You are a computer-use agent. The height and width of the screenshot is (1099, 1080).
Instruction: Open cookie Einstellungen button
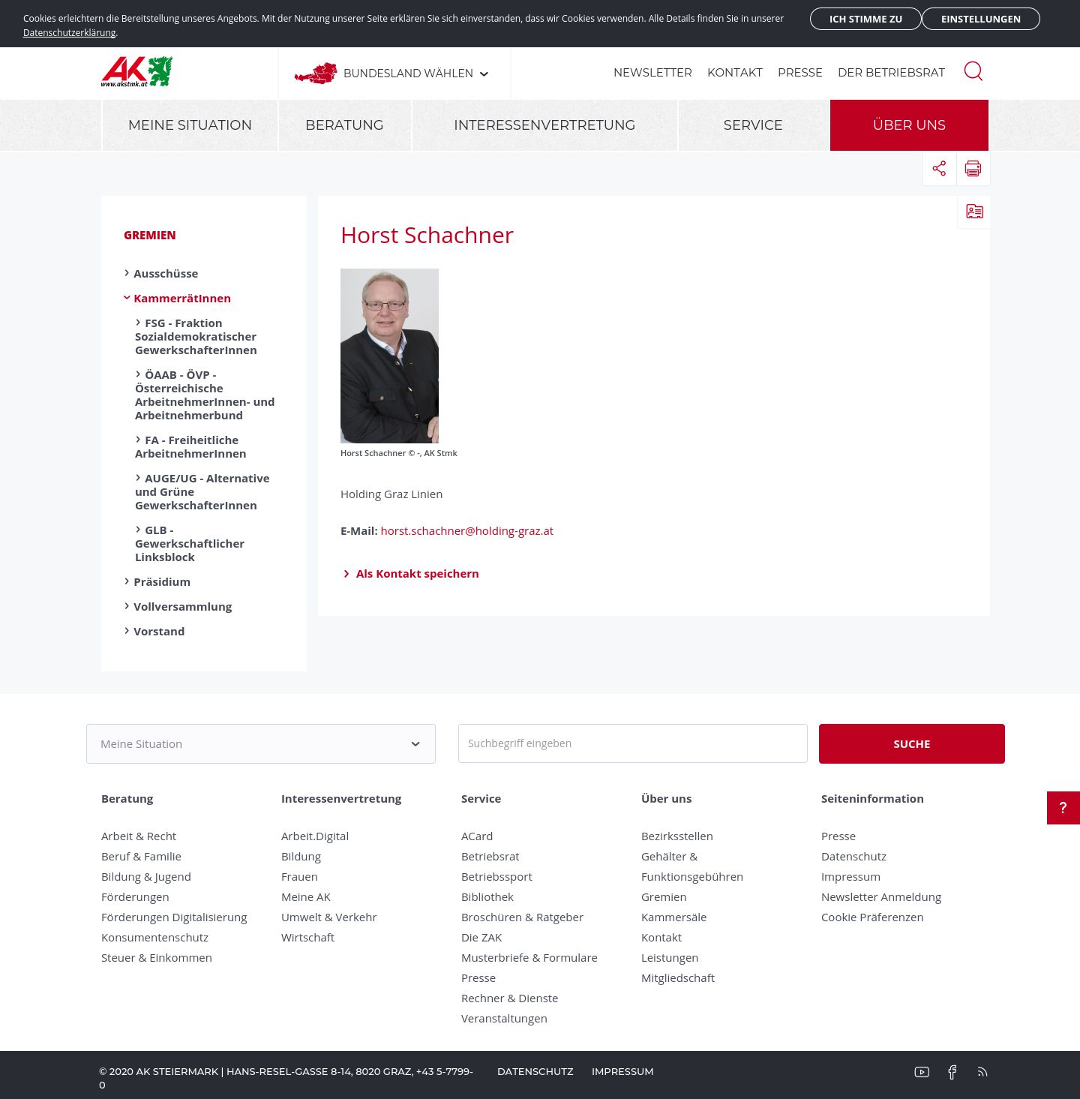(981, 19)
